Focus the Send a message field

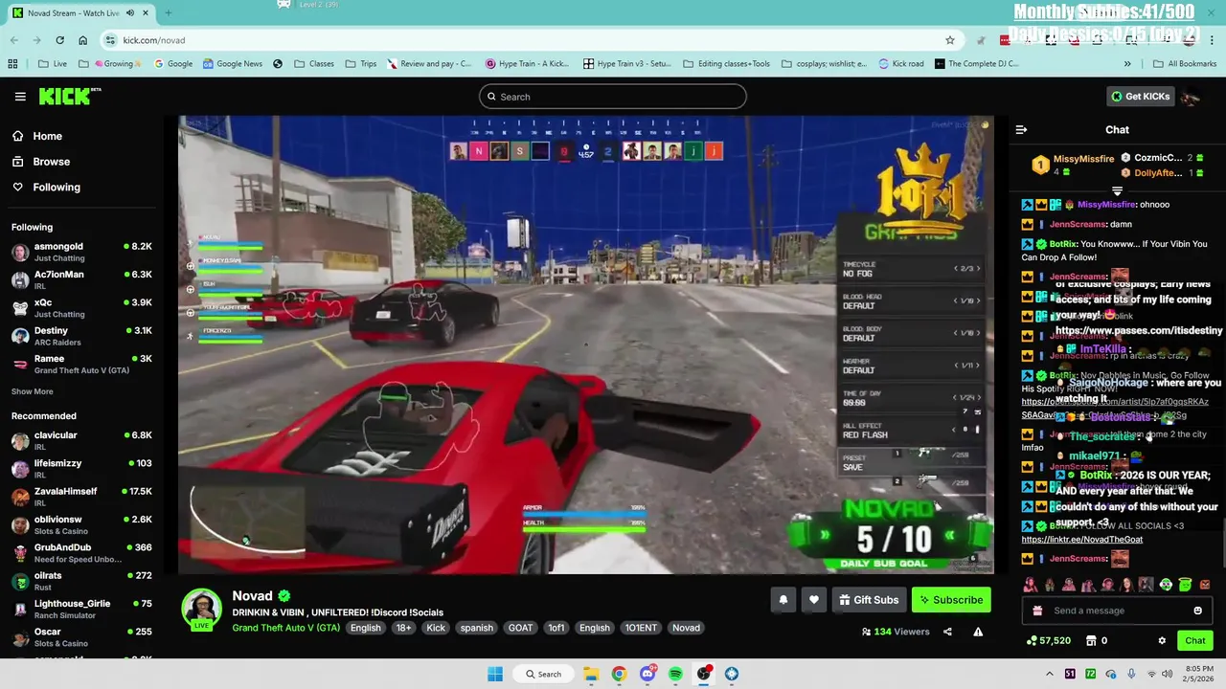[x=1115, y=611]
